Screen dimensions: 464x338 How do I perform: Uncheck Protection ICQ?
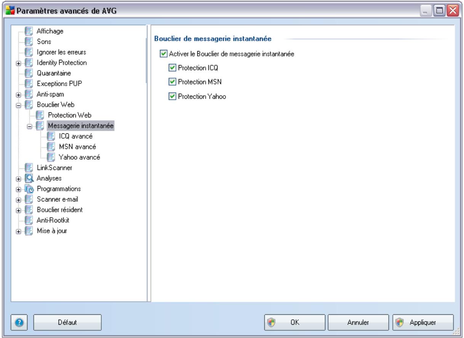pos(173,68)
